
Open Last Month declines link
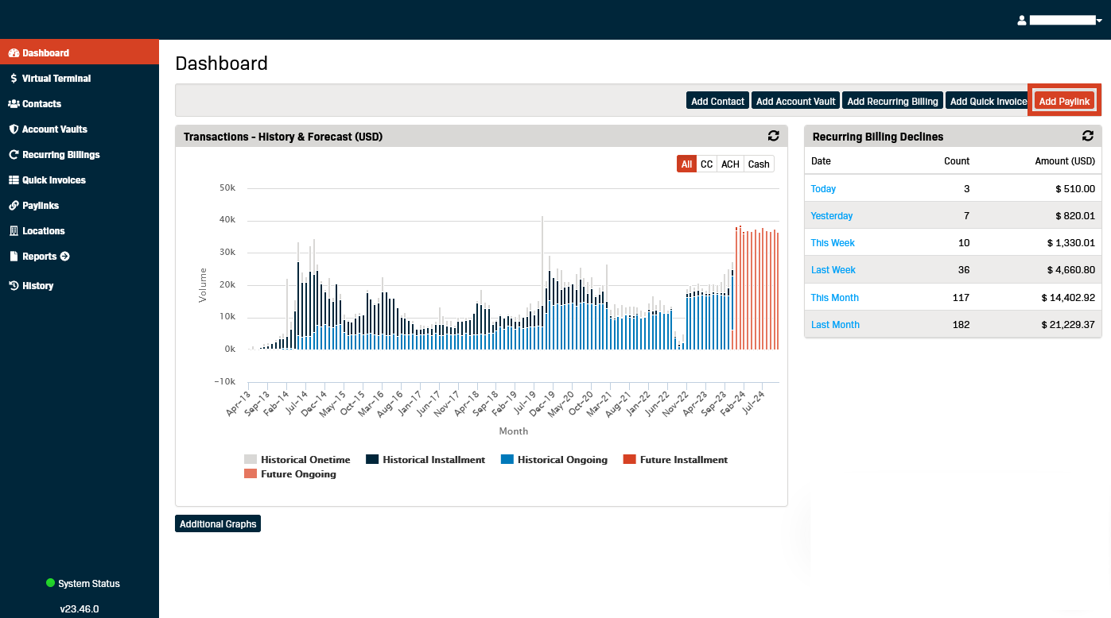coord(835,325)
